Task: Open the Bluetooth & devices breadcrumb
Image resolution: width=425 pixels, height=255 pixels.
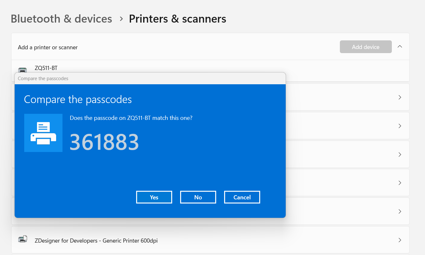Action: 61,19
